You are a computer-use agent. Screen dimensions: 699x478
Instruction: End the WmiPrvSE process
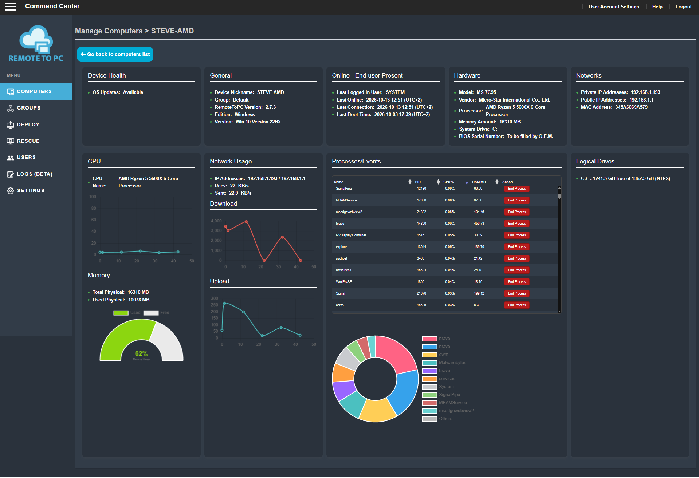point(517,282)
